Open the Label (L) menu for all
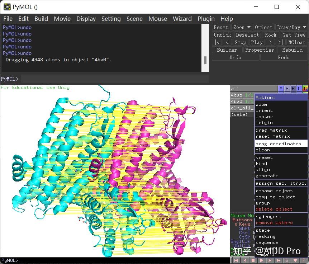This screenshot has height=264, width=309. click(x=299, y=89)
